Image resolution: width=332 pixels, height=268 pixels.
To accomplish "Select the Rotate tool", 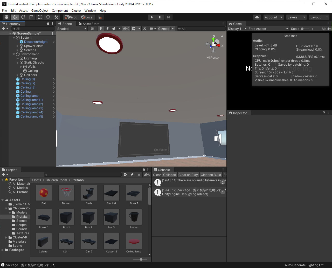I will (23, 17).
